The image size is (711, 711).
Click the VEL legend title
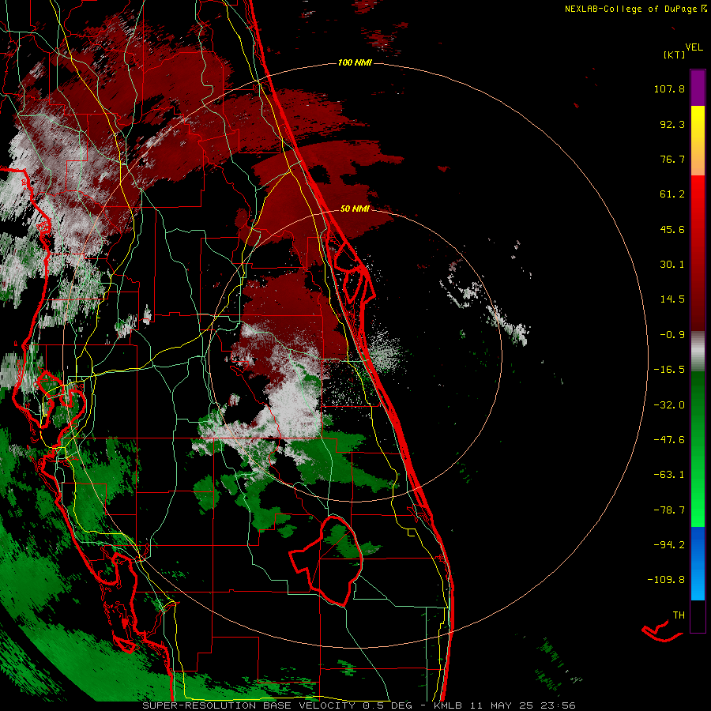[694, 47]
